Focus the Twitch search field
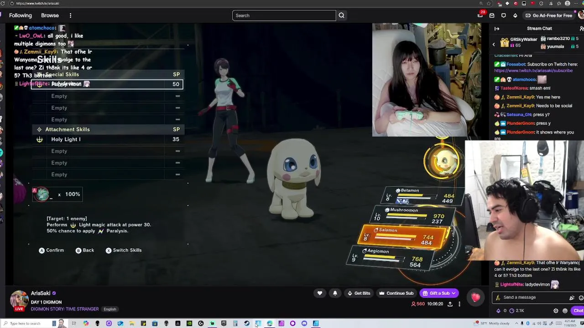 (284, 15)
